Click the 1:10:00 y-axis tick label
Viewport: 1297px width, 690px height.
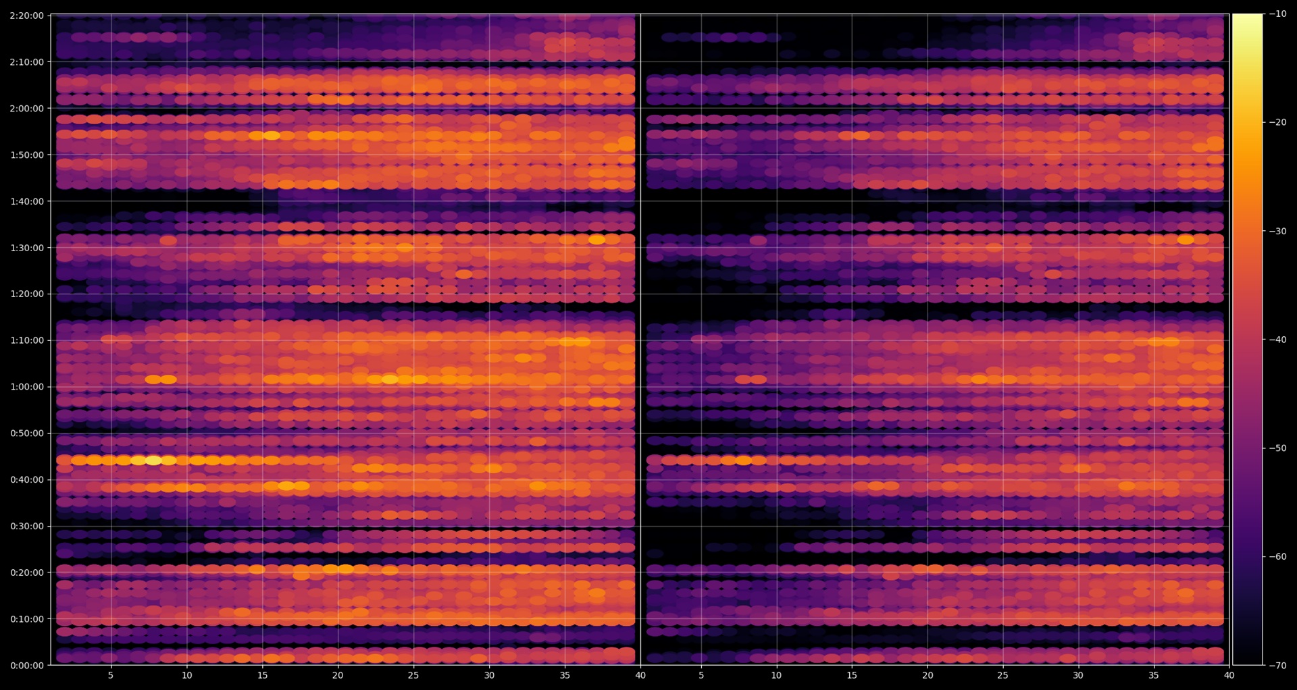pos(27,340)
